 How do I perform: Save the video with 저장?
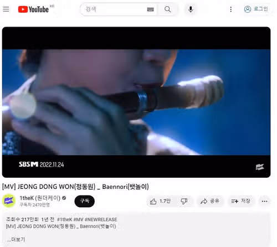241,201
